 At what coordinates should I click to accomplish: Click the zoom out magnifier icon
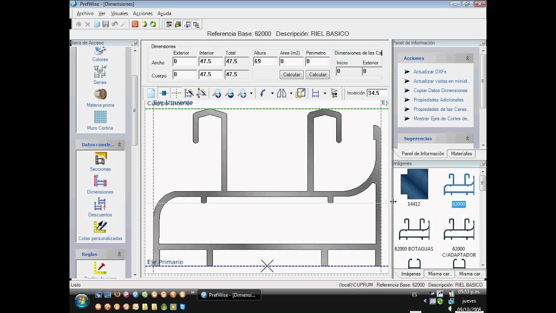coord(229,93)
